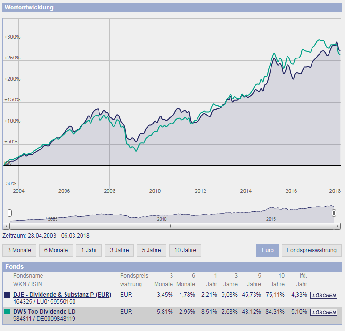Click the DJE 10 Jahre value 75,11%
Viewport: 345px width, 331px height.
pos(275,295)
